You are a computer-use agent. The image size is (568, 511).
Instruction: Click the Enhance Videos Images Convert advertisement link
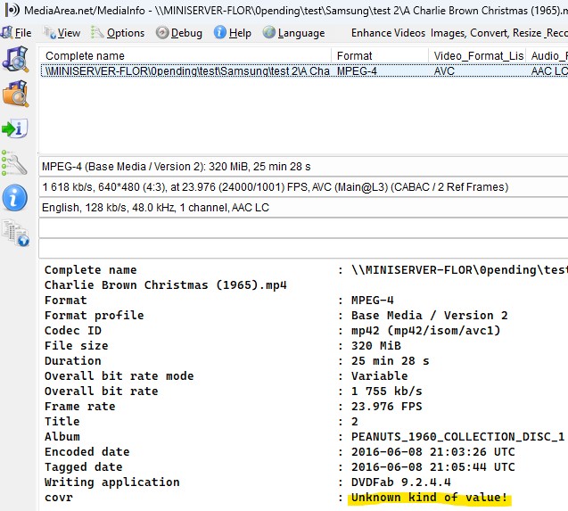[x=459, y=33]
